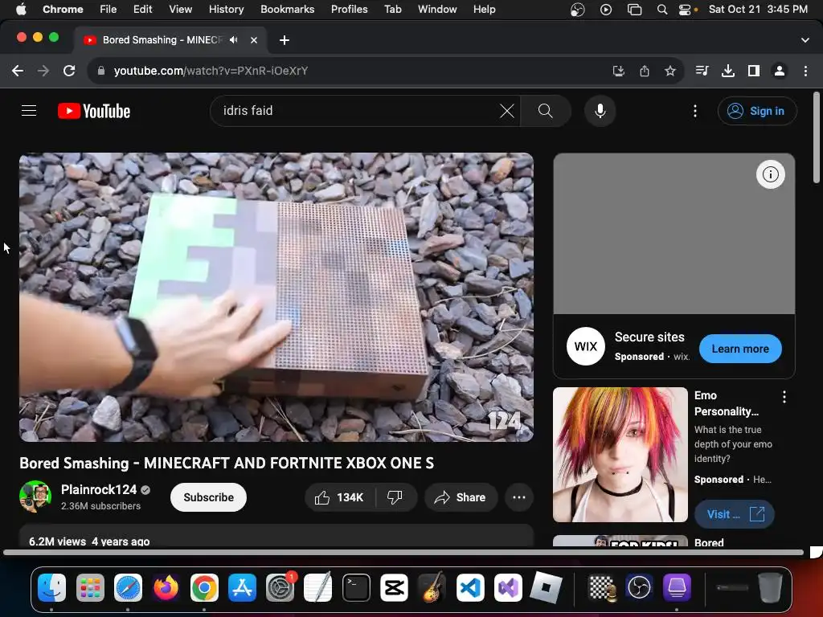
Task: Open Safari from the Dock
Action: click(128, 587)
